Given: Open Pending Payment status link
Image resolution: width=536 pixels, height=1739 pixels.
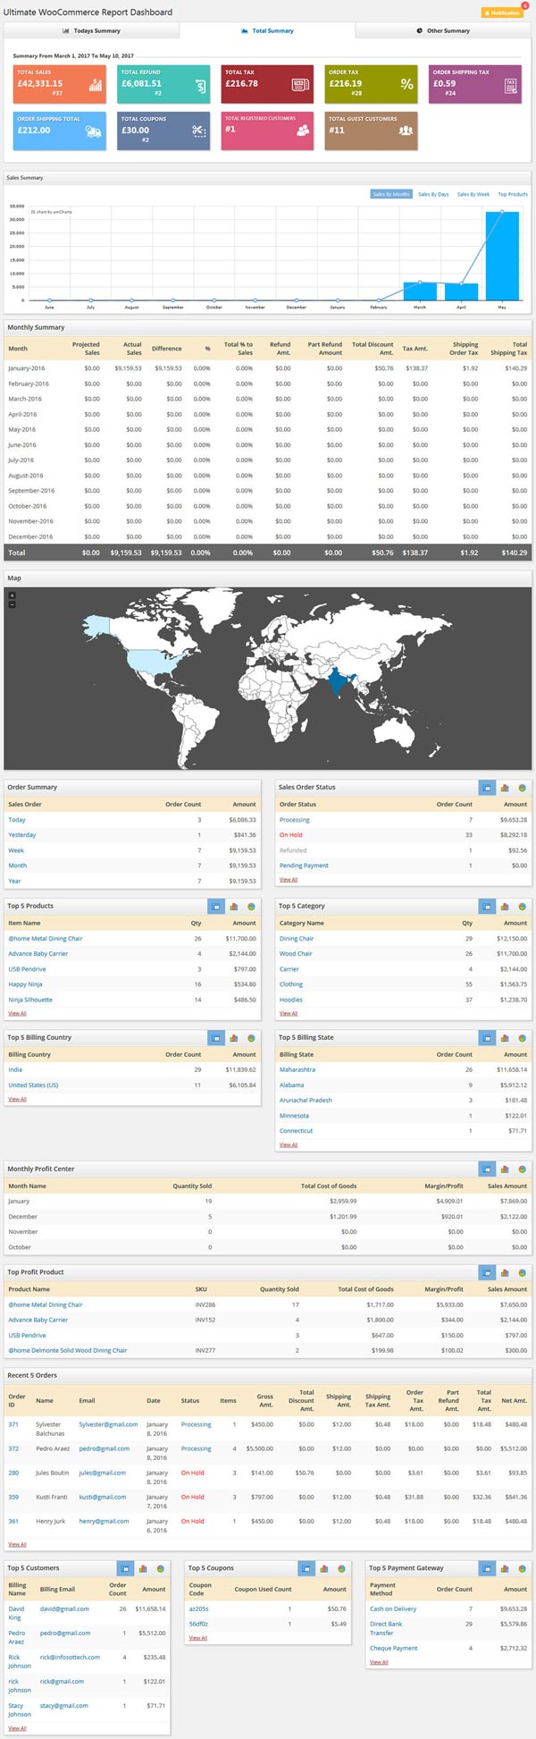Looking at the screenshot, I should (304, 865).
